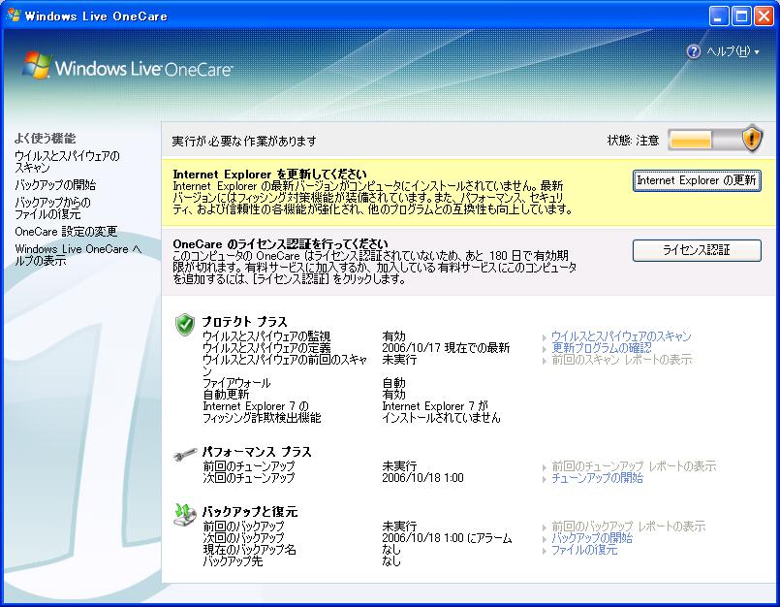Click ファイルの復元 link

(x=584, y=550)
